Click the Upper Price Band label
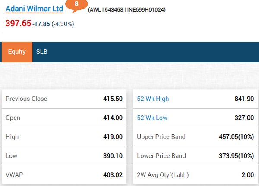This screenshot has height=186, width=259. coord(161,136)
